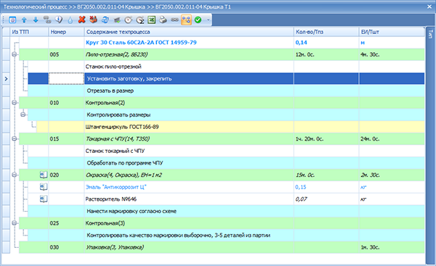Click the toolbar drag handle grip
The image size is (436, 266).
point(4,20)
